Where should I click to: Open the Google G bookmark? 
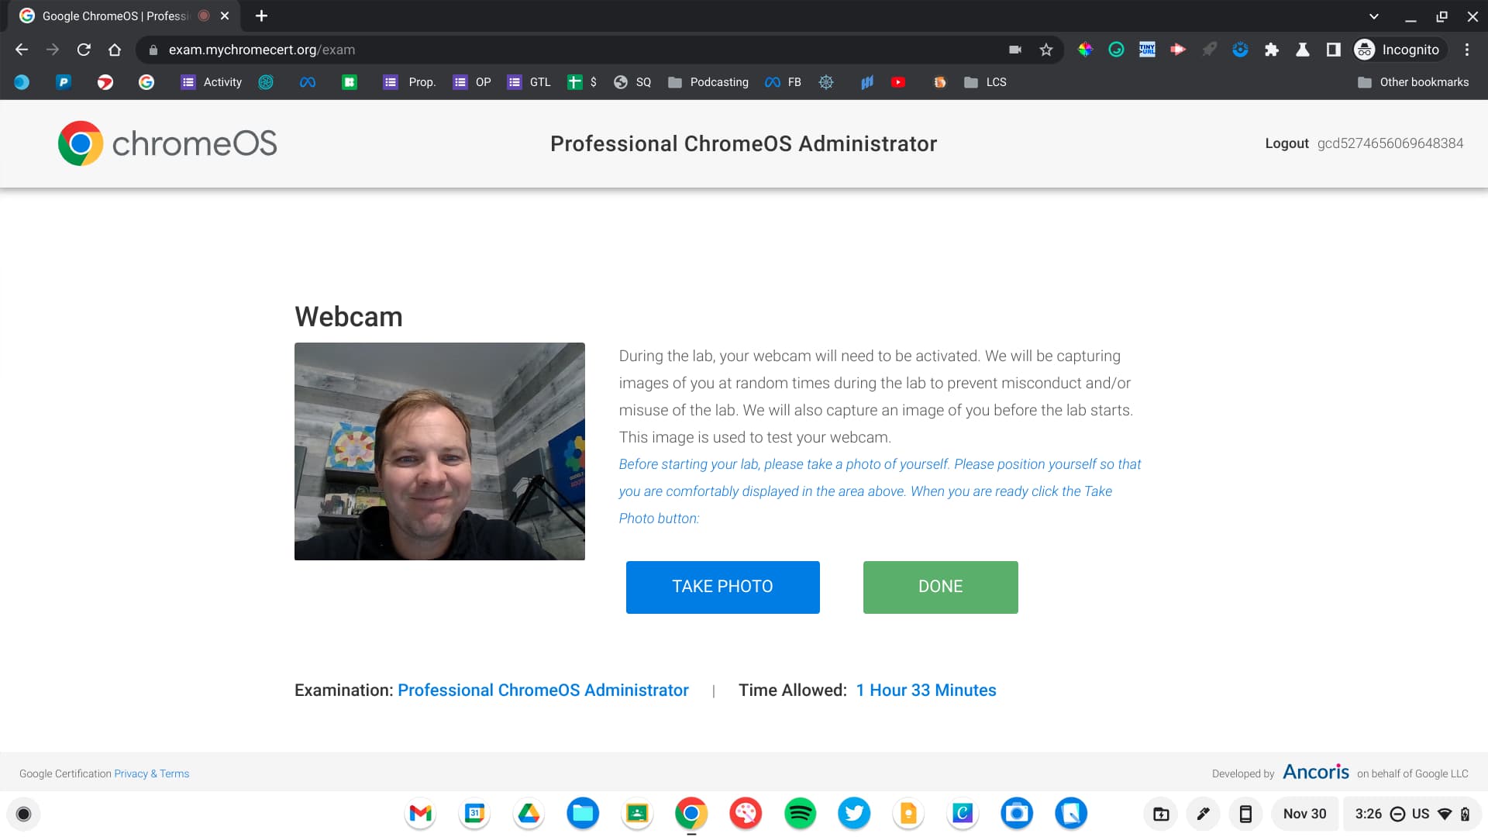146,82
